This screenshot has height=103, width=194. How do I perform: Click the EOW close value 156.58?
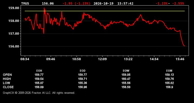tap(126, 87)
